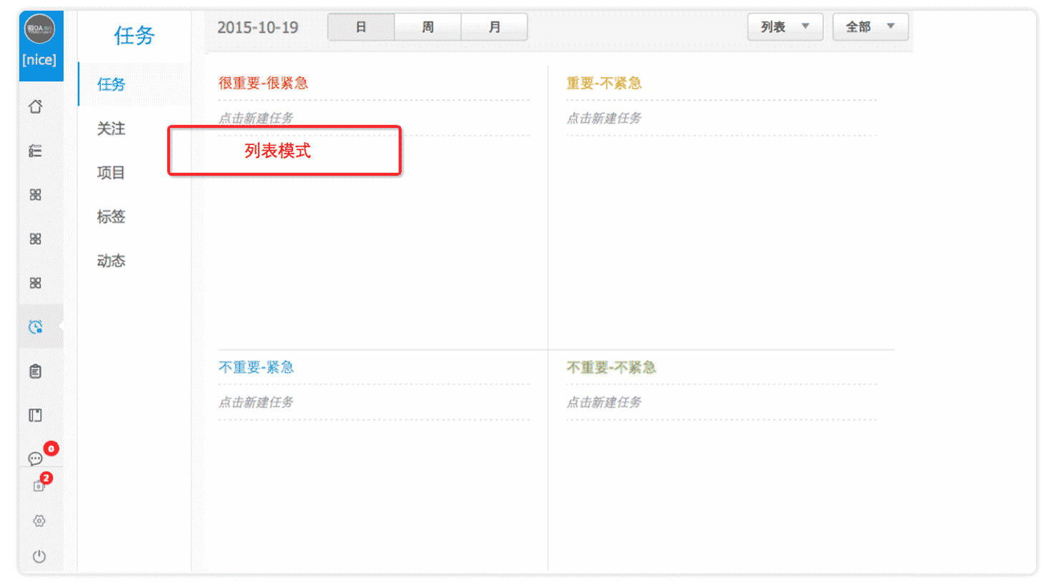1054x585 pixels.
Task: Open settings via the gear icon
Action: point(39,521)
